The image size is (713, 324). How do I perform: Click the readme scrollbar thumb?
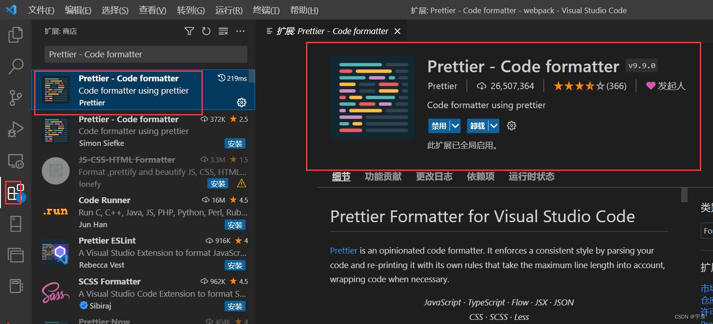[684, 195]
